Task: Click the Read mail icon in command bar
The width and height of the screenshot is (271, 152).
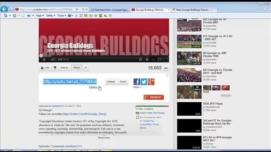Action: [23, 16]
